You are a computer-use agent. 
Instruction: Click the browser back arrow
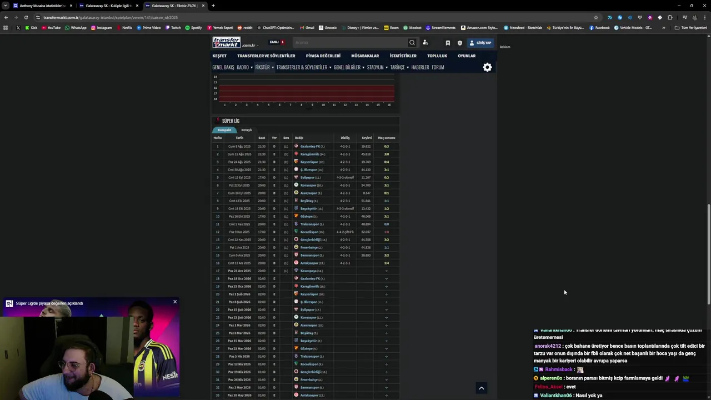(6, 17)
